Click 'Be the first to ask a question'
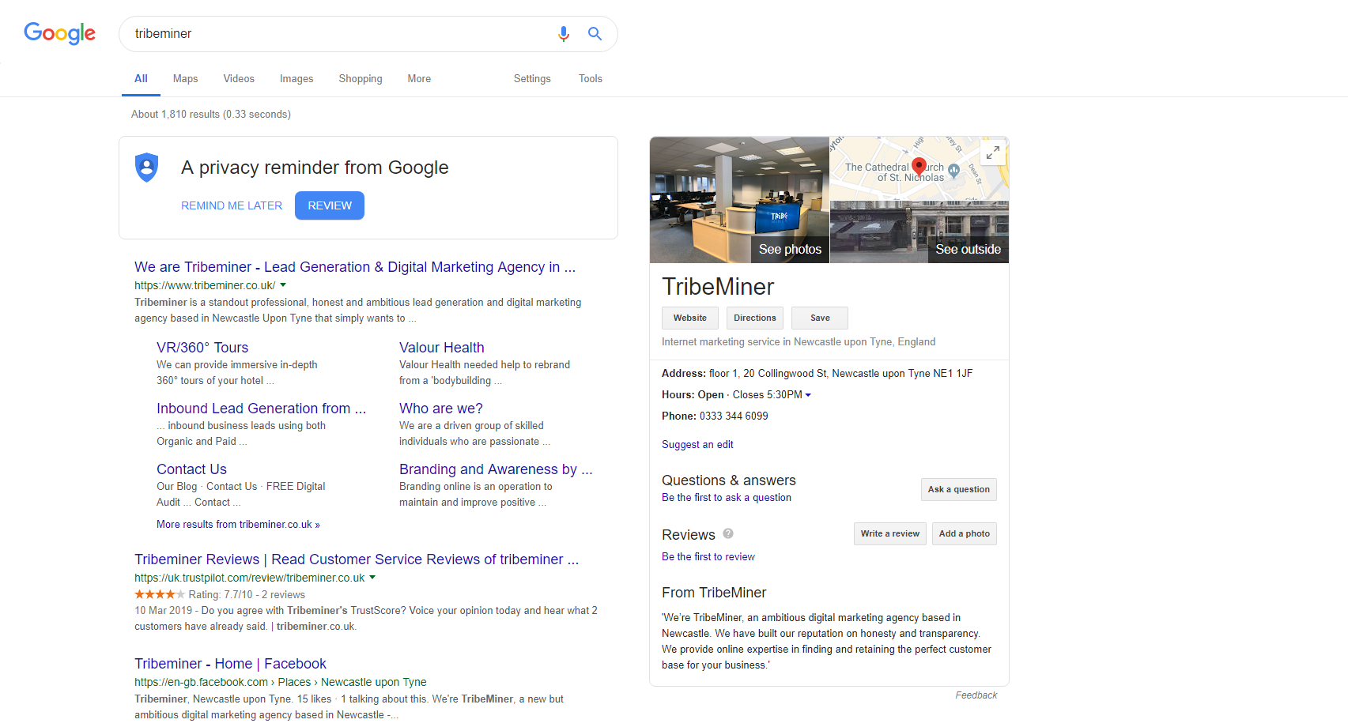 [x=727, y=498]
